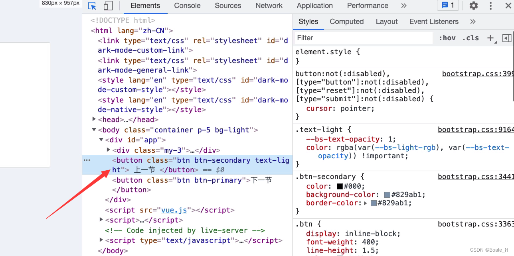Toggle the .cls class editor button

pos(471,38)
